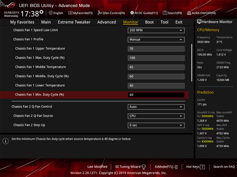Select Chassis Fan 2 Q-Fan Control label

coord(32,107)
